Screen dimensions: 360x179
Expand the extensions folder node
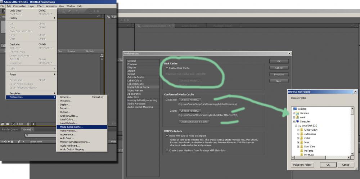(298, 134)
